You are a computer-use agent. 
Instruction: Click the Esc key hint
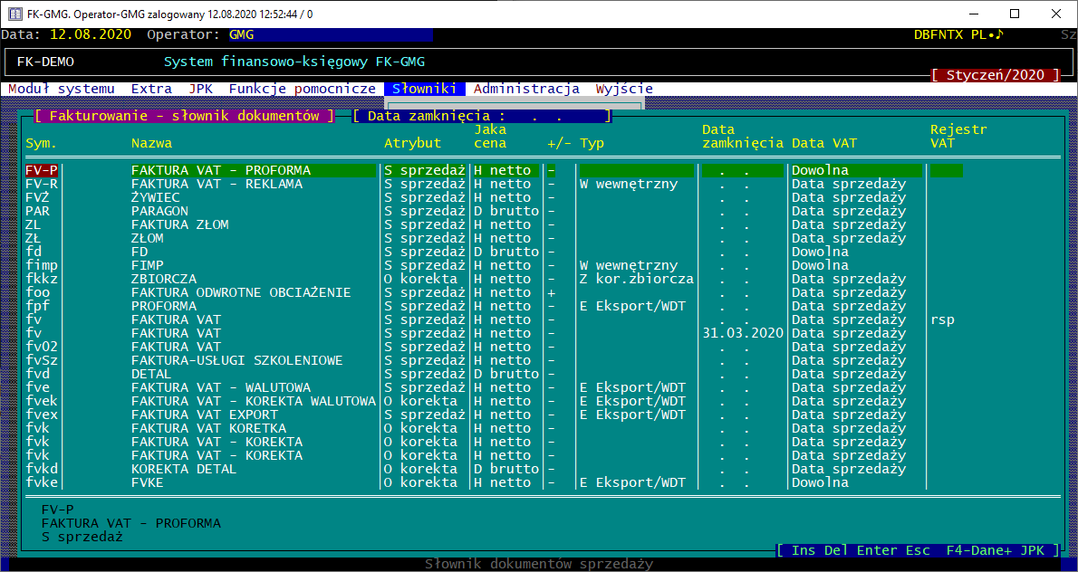pyautogui.click(x=918, y=550)
